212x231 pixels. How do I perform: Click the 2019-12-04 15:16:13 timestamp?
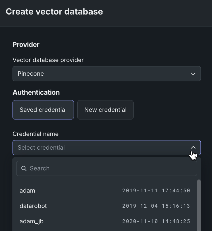pos(156,206)
